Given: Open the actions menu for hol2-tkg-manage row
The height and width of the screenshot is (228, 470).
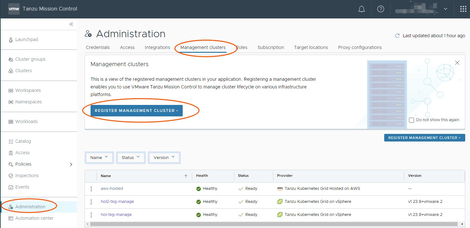Looking at the screenshot, I should tap(91, 202).
